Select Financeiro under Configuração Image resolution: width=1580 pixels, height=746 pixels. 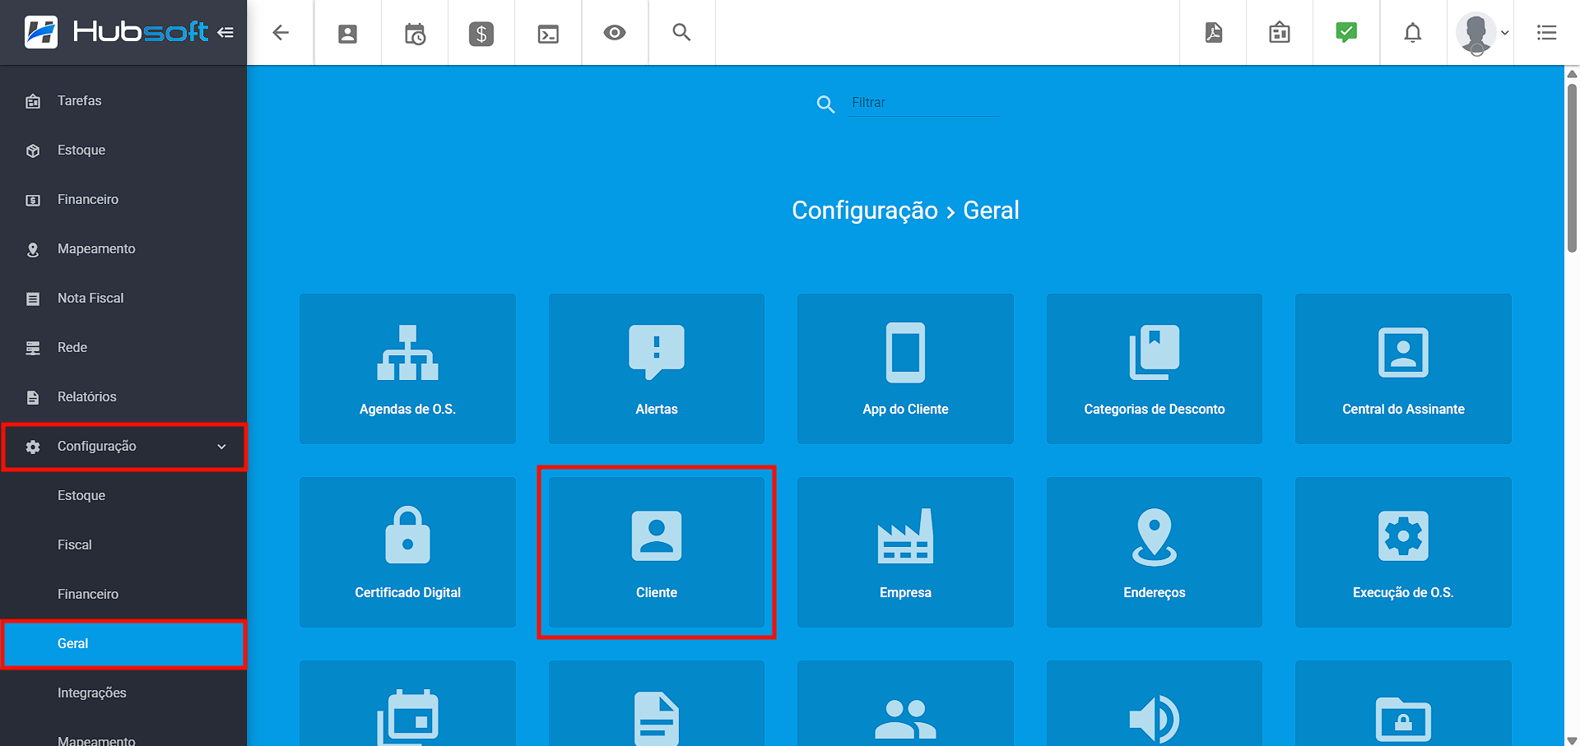[123, 594]
